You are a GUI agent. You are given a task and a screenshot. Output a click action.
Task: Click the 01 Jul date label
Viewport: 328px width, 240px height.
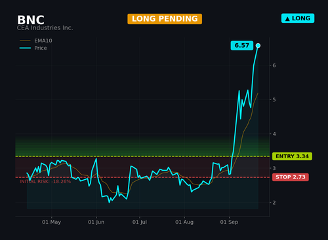coord(140,222)
